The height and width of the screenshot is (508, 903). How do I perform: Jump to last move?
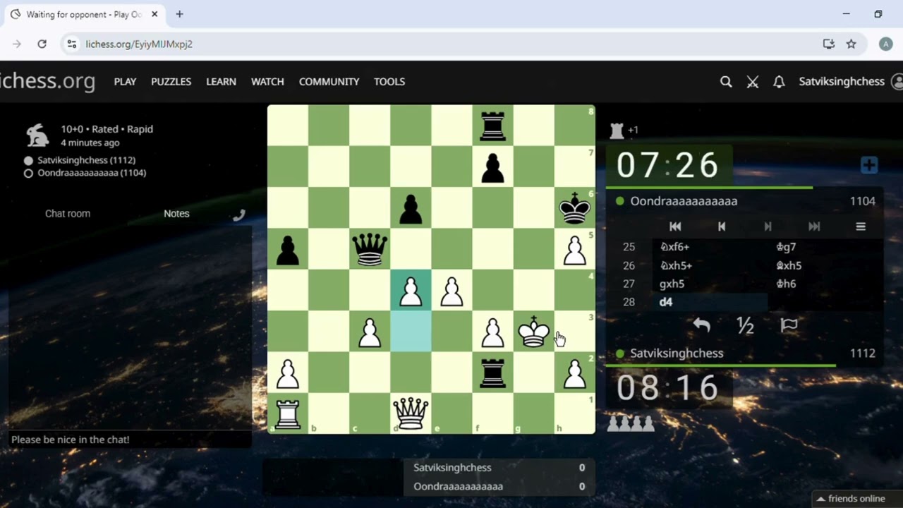coord(814,226)
